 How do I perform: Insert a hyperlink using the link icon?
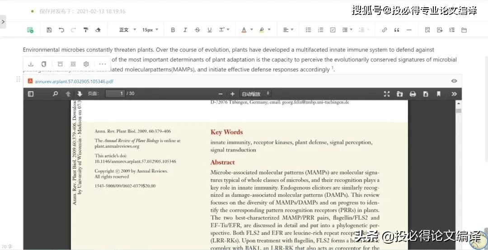click(x=385, y=30)
